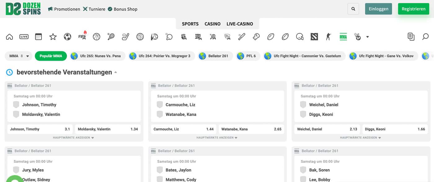Bet on Johnson, Timothy at 3.1
This screenshot has width=434, height=182.
point(40,129)
